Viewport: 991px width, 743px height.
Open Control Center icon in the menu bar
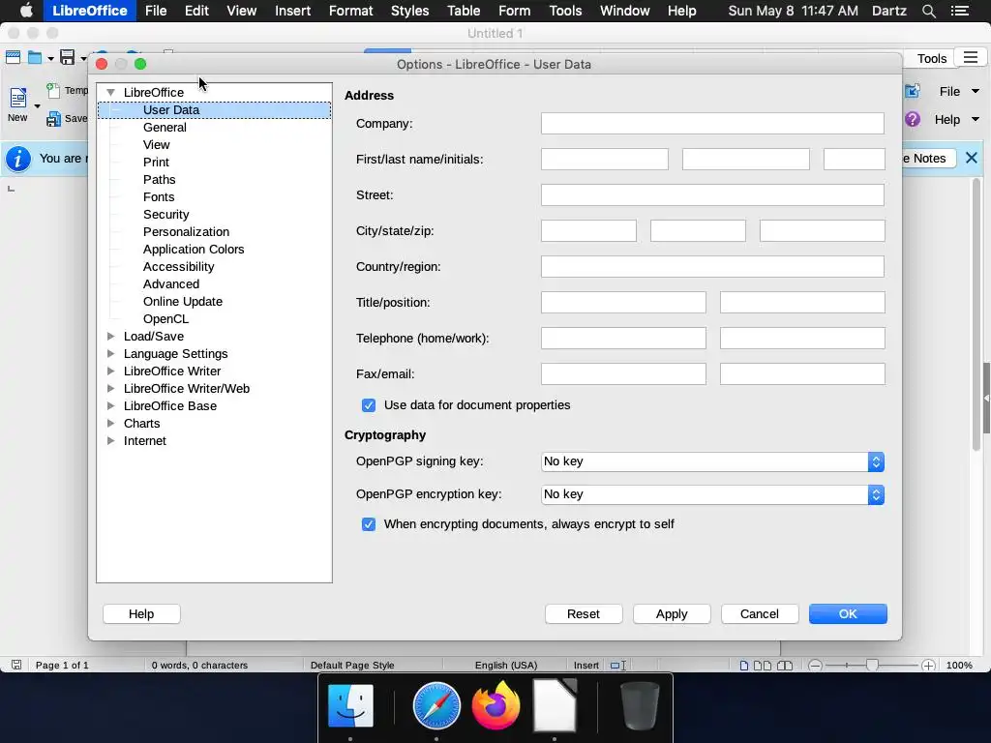coord(960,11)
